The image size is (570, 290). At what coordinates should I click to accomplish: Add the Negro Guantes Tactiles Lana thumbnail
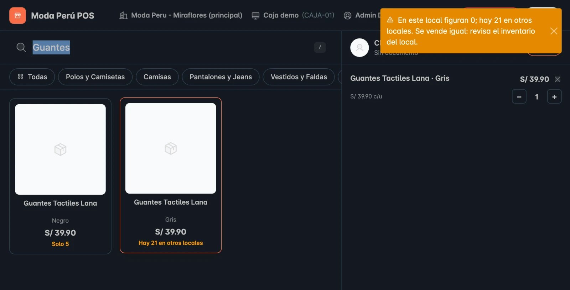[60, 149]
